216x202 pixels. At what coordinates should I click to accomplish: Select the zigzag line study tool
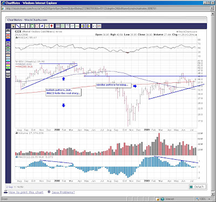point(72,26)
